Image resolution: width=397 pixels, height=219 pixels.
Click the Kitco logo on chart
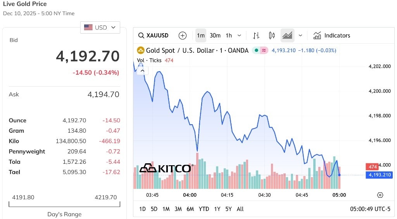166,168
